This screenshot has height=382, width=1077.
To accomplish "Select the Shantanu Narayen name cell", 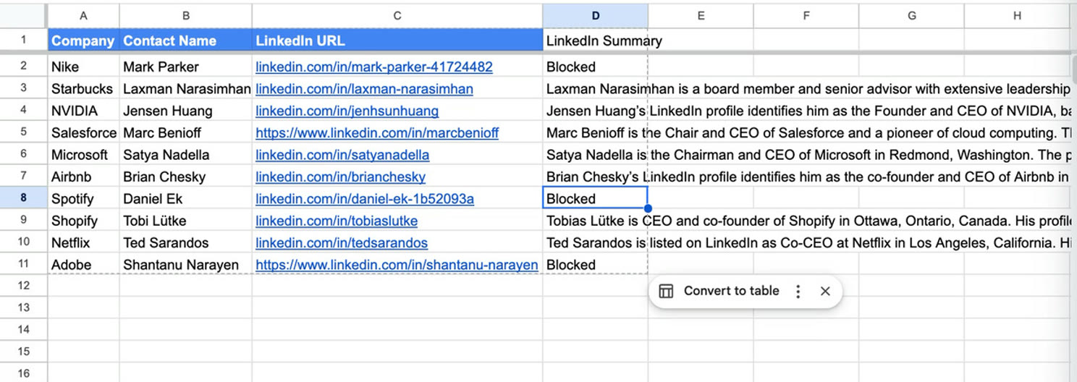I will point(186,265).
